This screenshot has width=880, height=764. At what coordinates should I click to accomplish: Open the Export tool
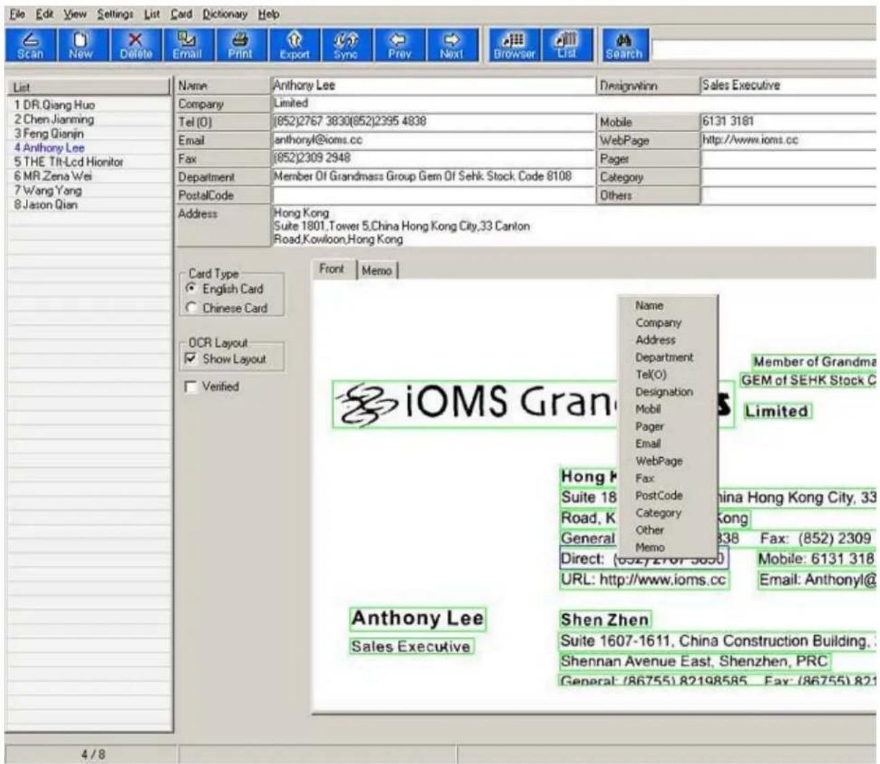coord(294,46)
